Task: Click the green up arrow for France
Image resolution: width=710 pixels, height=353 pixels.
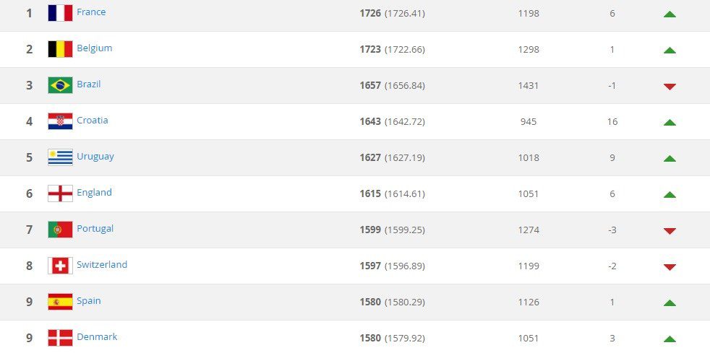Action: (x=670, y=14)
